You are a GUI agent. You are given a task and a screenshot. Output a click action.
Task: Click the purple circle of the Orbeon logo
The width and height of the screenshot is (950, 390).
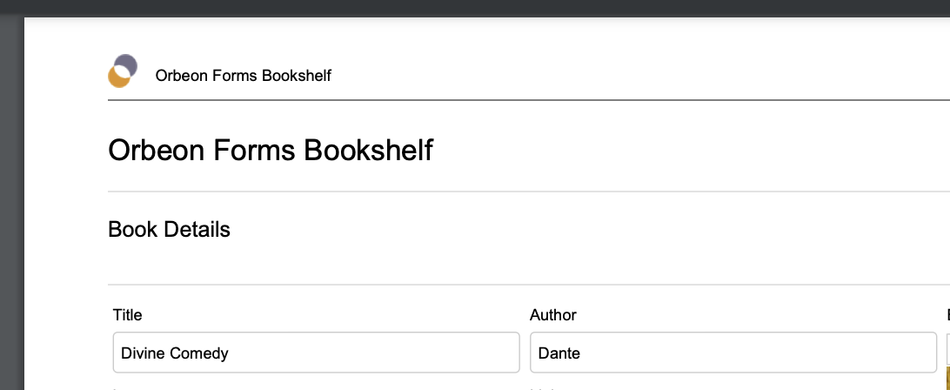click(x=127, y=64)
